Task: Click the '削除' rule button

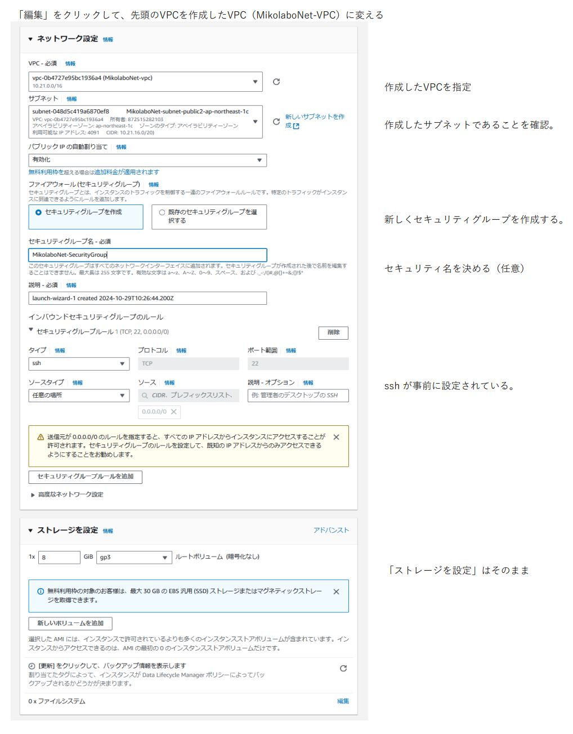Action: (x=333, y=333)
